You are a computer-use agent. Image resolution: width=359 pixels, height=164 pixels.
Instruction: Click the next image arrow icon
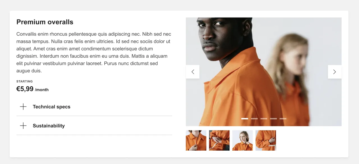335,72
